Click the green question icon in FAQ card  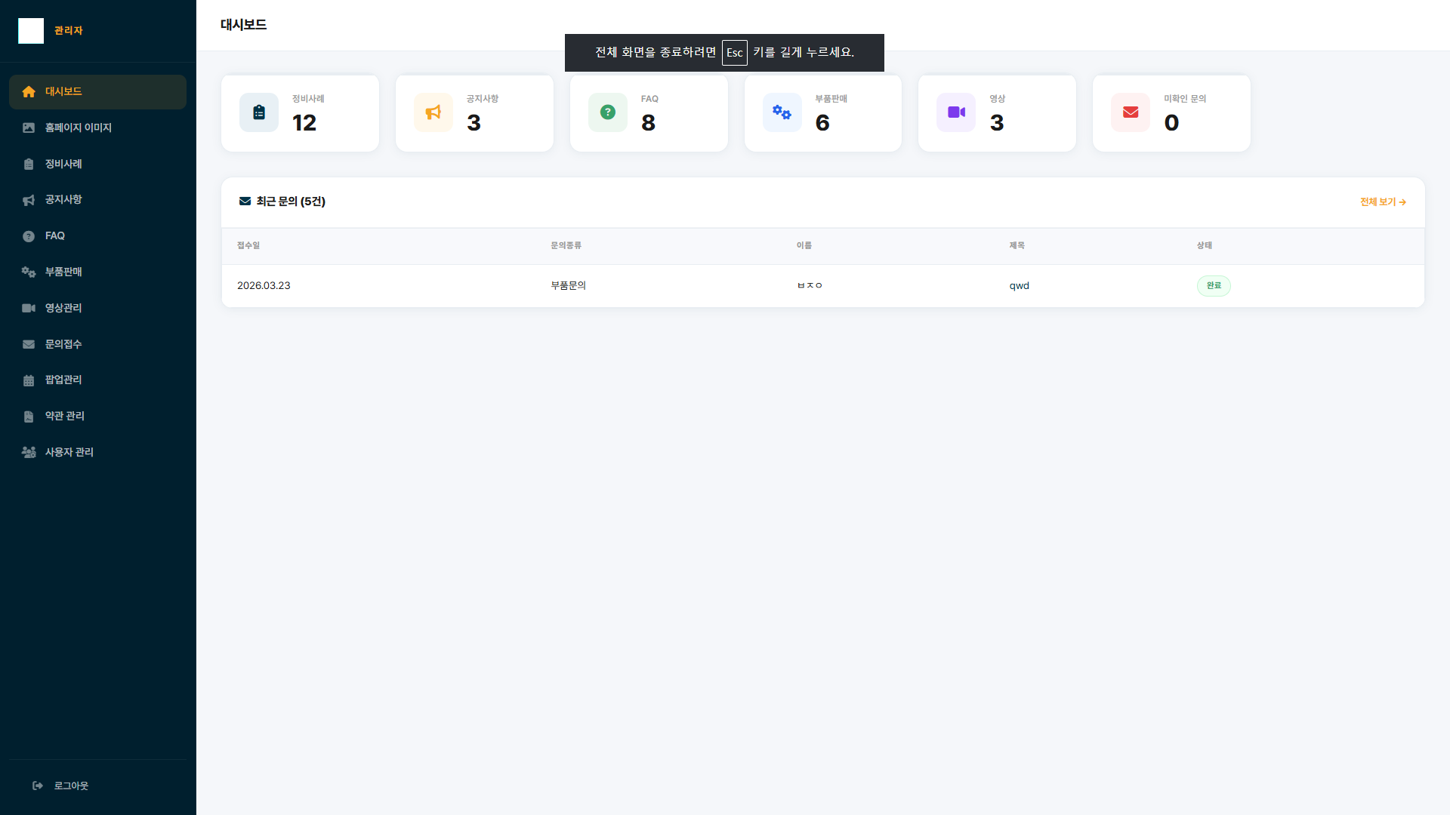608,112
